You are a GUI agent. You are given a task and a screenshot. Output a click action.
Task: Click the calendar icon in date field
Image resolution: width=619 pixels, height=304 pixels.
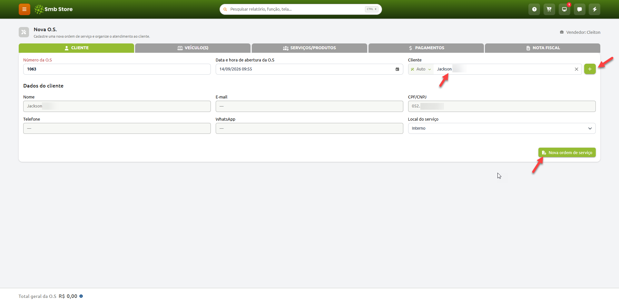397,69
